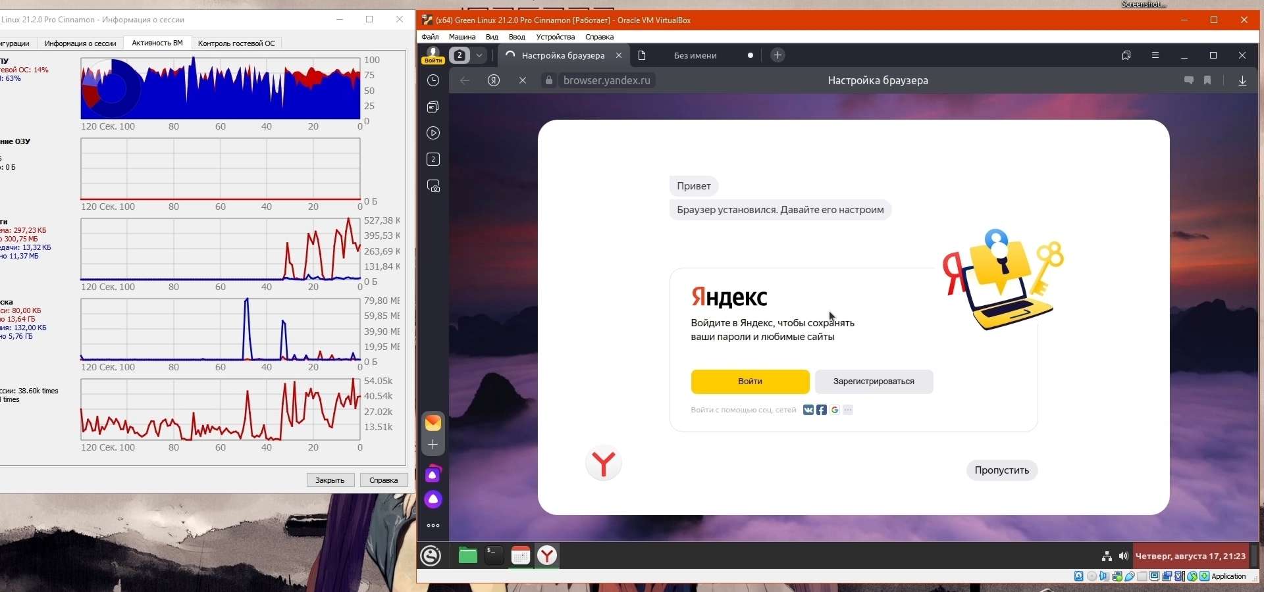Screen dimensions: 1264x592
Task: Click the hard disk indicator in VirtualBox status bar
Action: 1079,576
